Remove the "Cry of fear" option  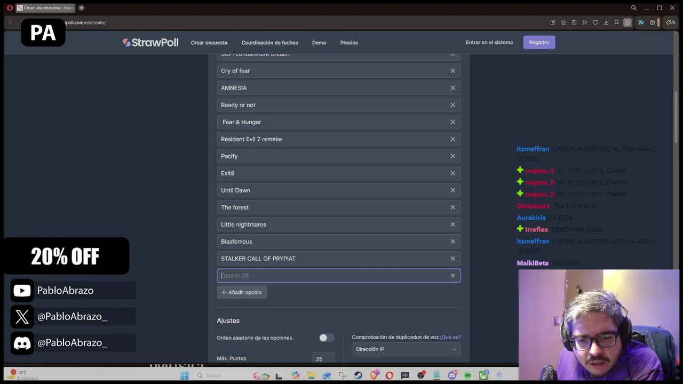pyautogui.click(x=452, y=71)
